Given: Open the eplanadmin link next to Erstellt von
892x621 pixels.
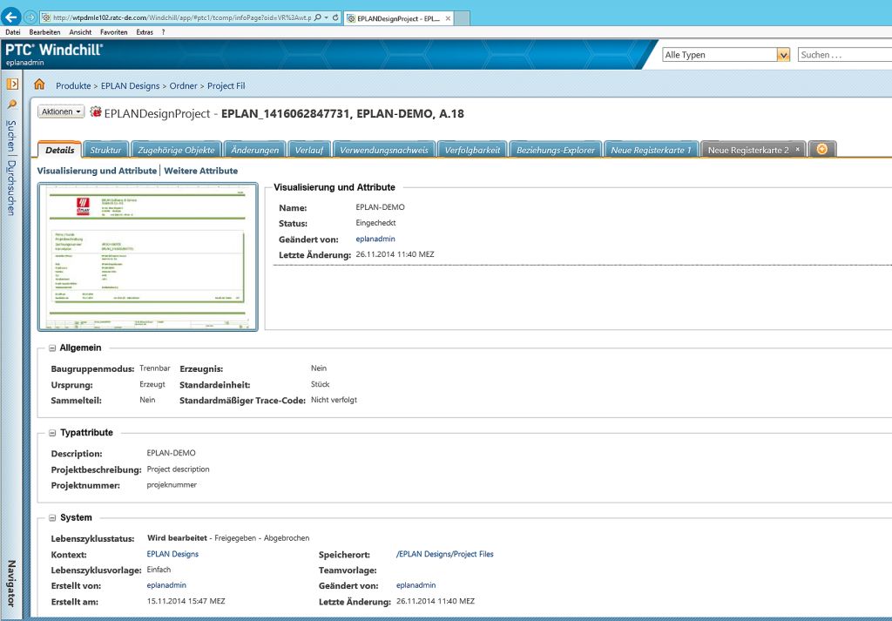Looking at the screenshot, I should tap(166, 585).
